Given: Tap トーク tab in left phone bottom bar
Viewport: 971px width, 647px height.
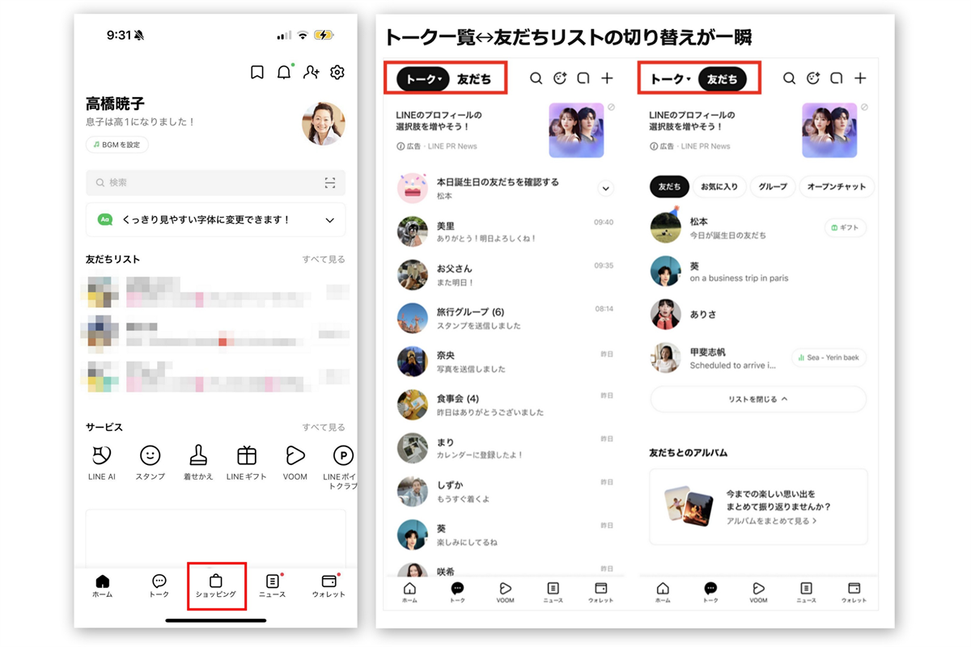Looking at the screenshot, I should pyautogui.click(x=159, y=587).
